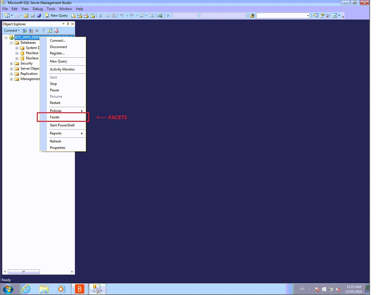Select Facets from the context menu
This screenshot has height=295, width=382.
click(x=55, y=117)
